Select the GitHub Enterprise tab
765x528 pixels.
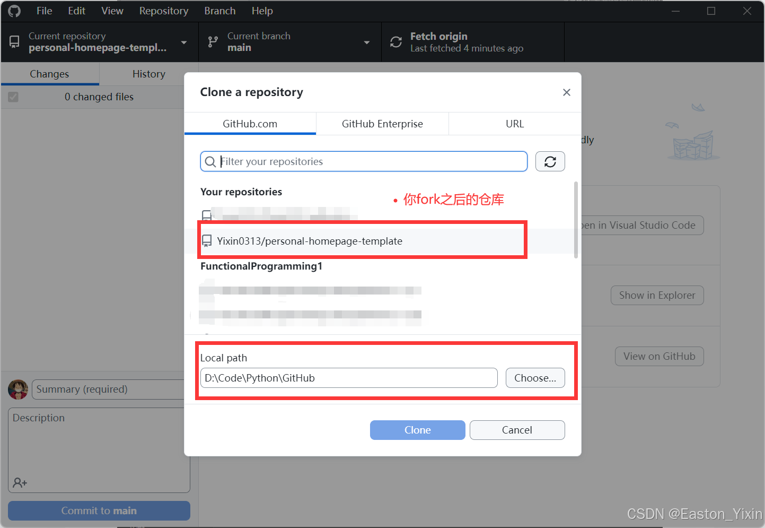click(382, 124)
